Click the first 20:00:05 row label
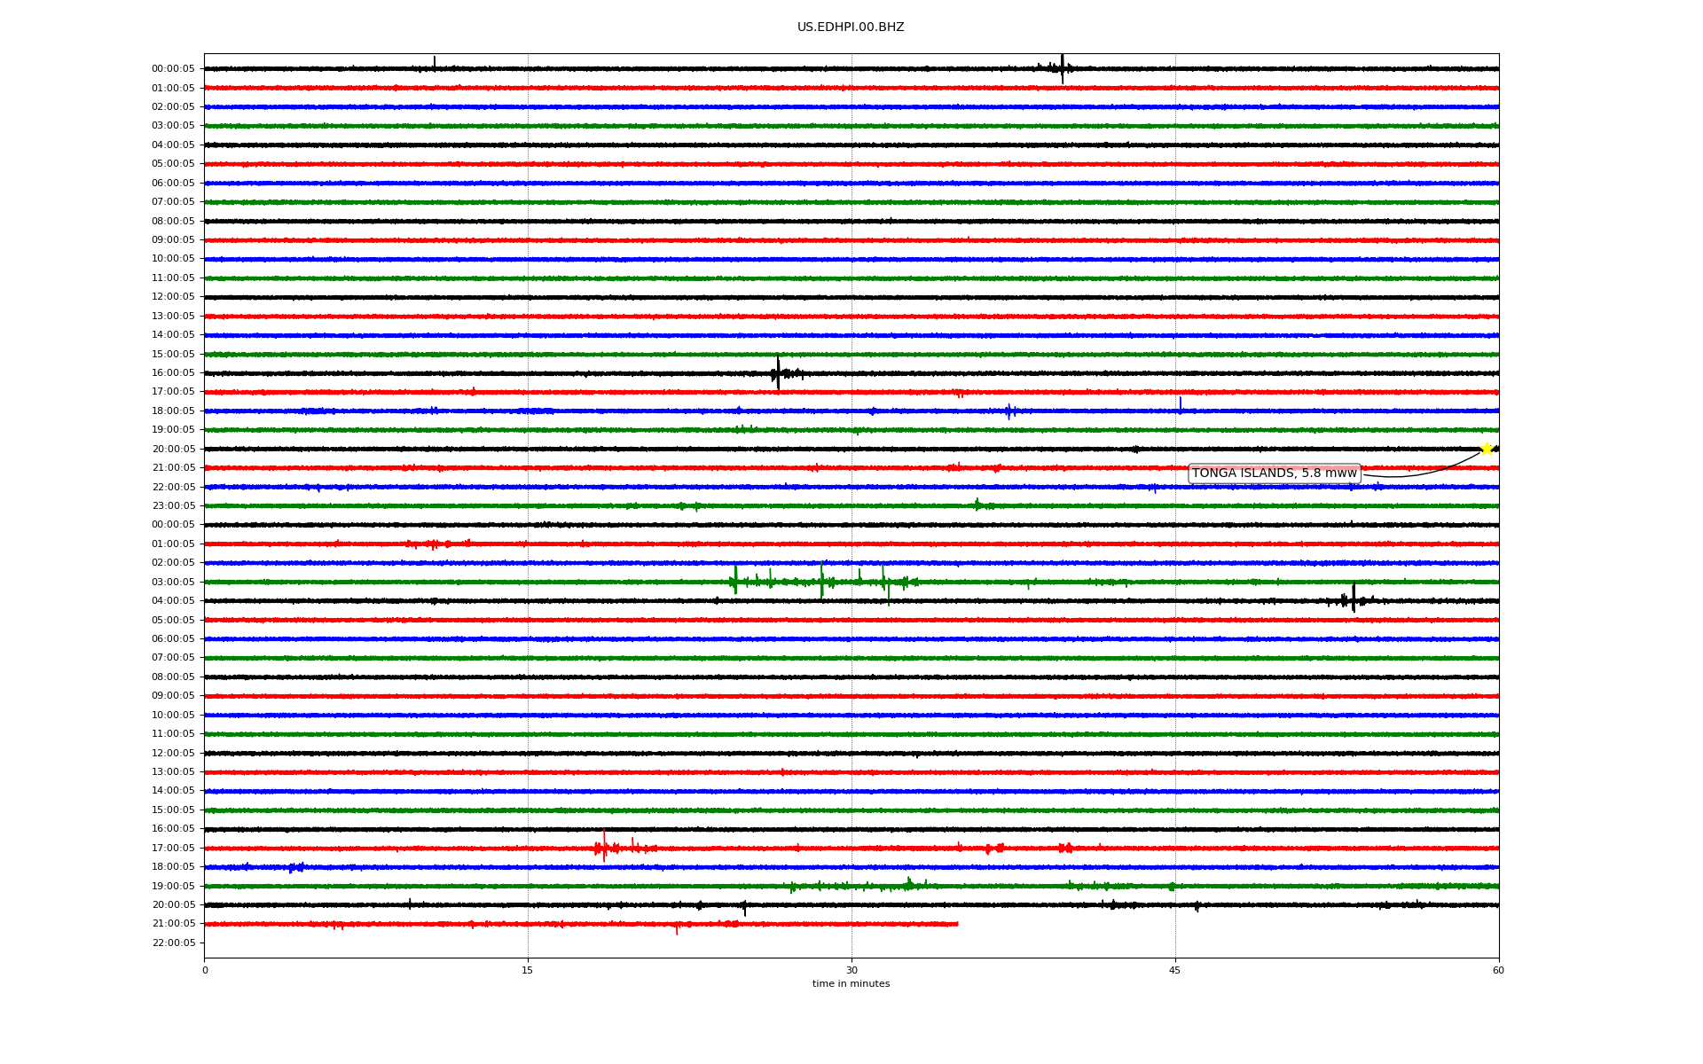1703x1064 pixels. pyautogui.click(x=173, y=450)
